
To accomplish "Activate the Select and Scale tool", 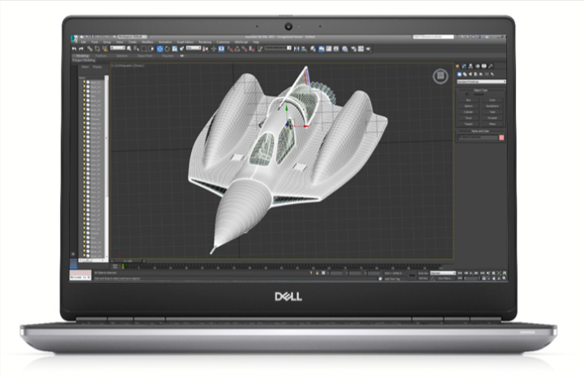I will coord(175,49).
